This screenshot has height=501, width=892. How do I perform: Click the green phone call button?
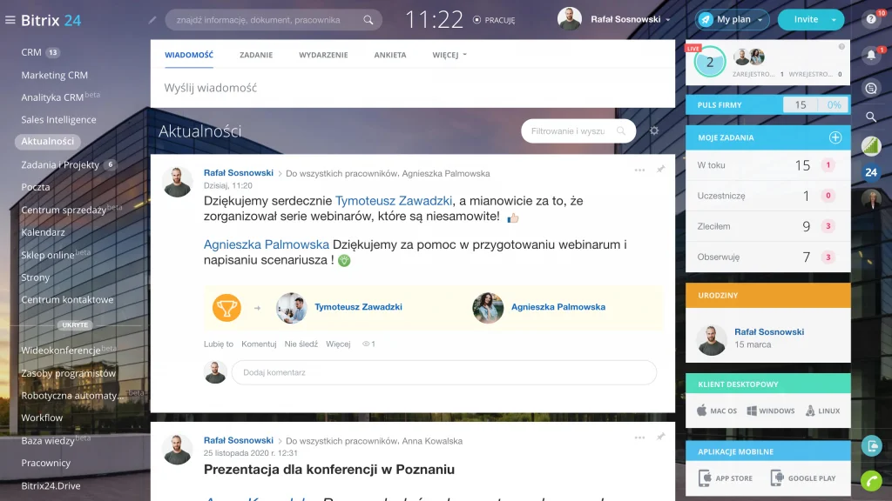tap(870, 480)
